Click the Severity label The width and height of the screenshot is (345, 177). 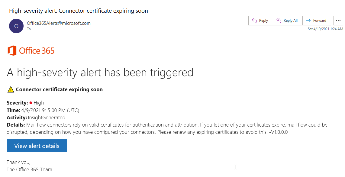tap(17, 103)
